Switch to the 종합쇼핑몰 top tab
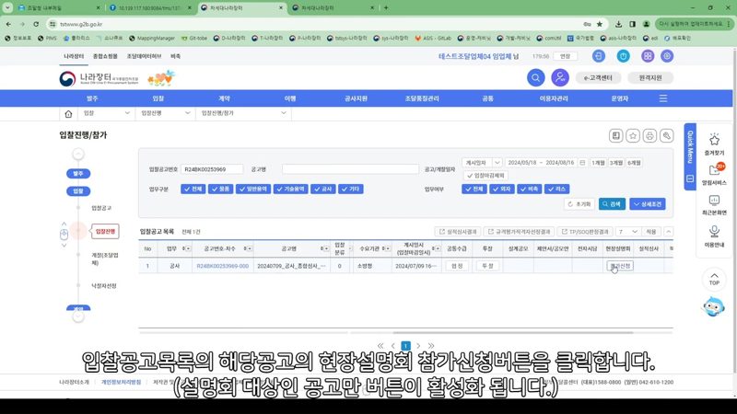This screenshot has height=414, width=737. point(105,56)
